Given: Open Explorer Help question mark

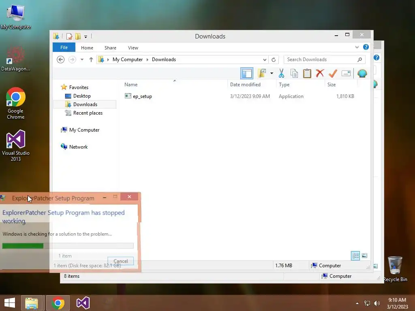Looking at the screenshot, I should click(366, 47).
